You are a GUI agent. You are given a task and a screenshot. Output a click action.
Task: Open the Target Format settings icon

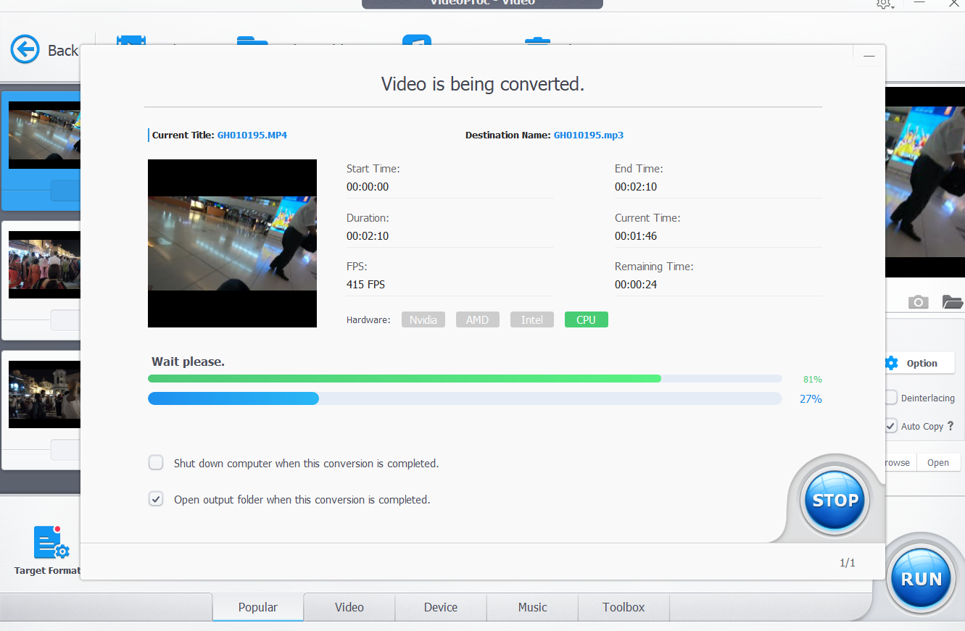(x=51, y=543)
